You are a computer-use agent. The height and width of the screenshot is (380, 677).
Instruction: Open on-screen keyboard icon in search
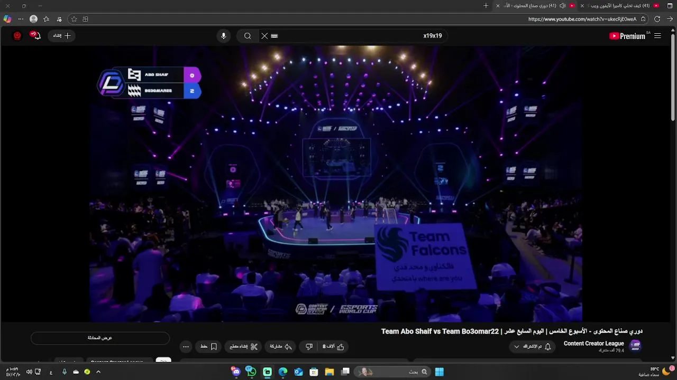pos(275,36)
